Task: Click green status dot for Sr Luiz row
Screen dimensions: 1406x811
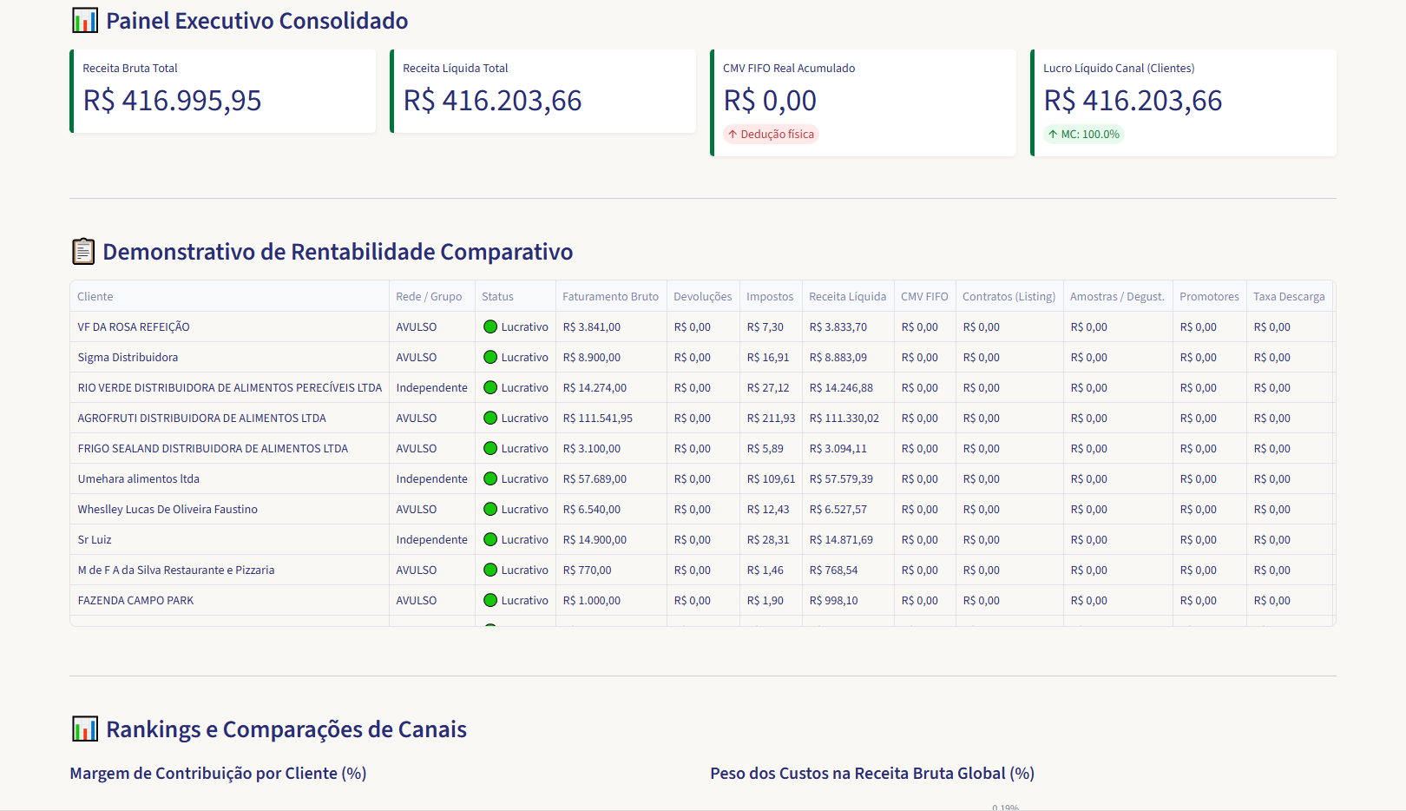Action: pos(490,539)
